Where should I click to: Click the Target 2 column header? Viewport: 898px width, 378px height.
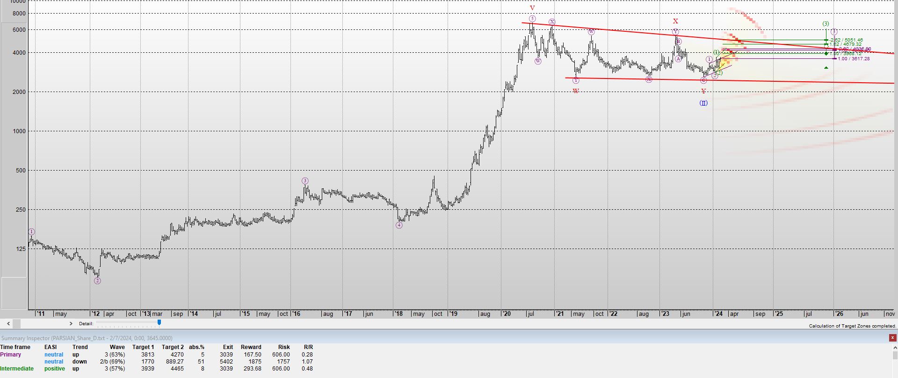click(173, 347)
